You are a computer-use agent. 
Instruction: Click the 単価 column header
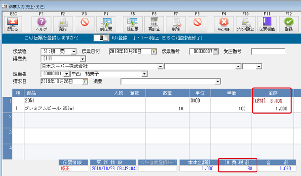[x=232, y=93]
